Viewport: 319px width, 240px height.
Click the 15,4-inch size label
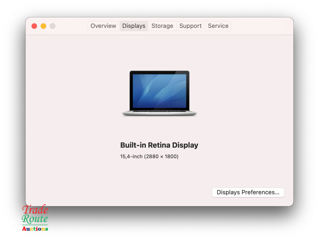[131, 156]
